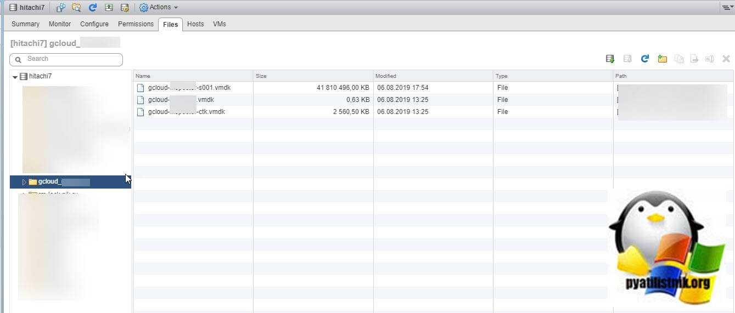735x313 pixels.
Task: Open the Configure tab
Action: click(94, 24)
